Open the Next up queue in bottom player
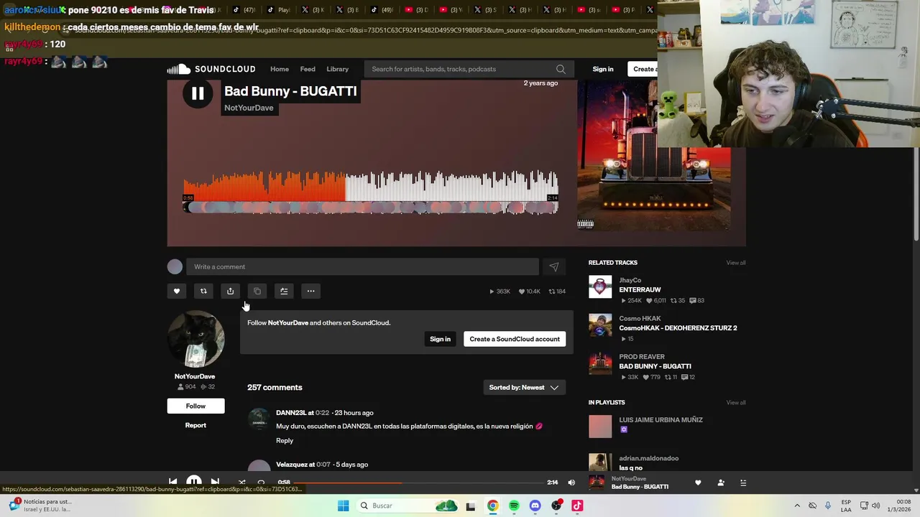 (743, 483)
